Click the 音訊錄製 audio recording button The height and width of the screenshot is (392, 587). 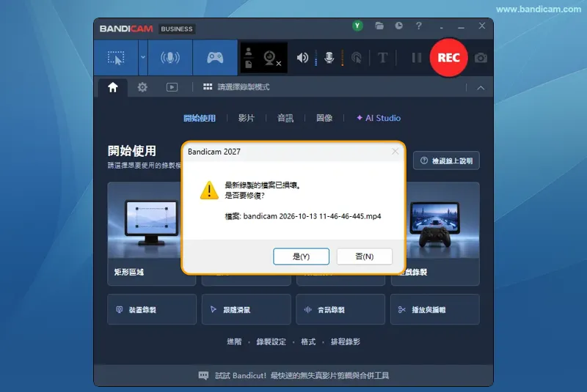[340, 309]
